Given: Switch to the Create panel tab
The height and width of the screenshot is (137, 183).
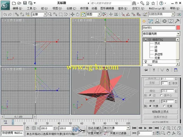Looking at the screenshot, I should coord(144,21).
